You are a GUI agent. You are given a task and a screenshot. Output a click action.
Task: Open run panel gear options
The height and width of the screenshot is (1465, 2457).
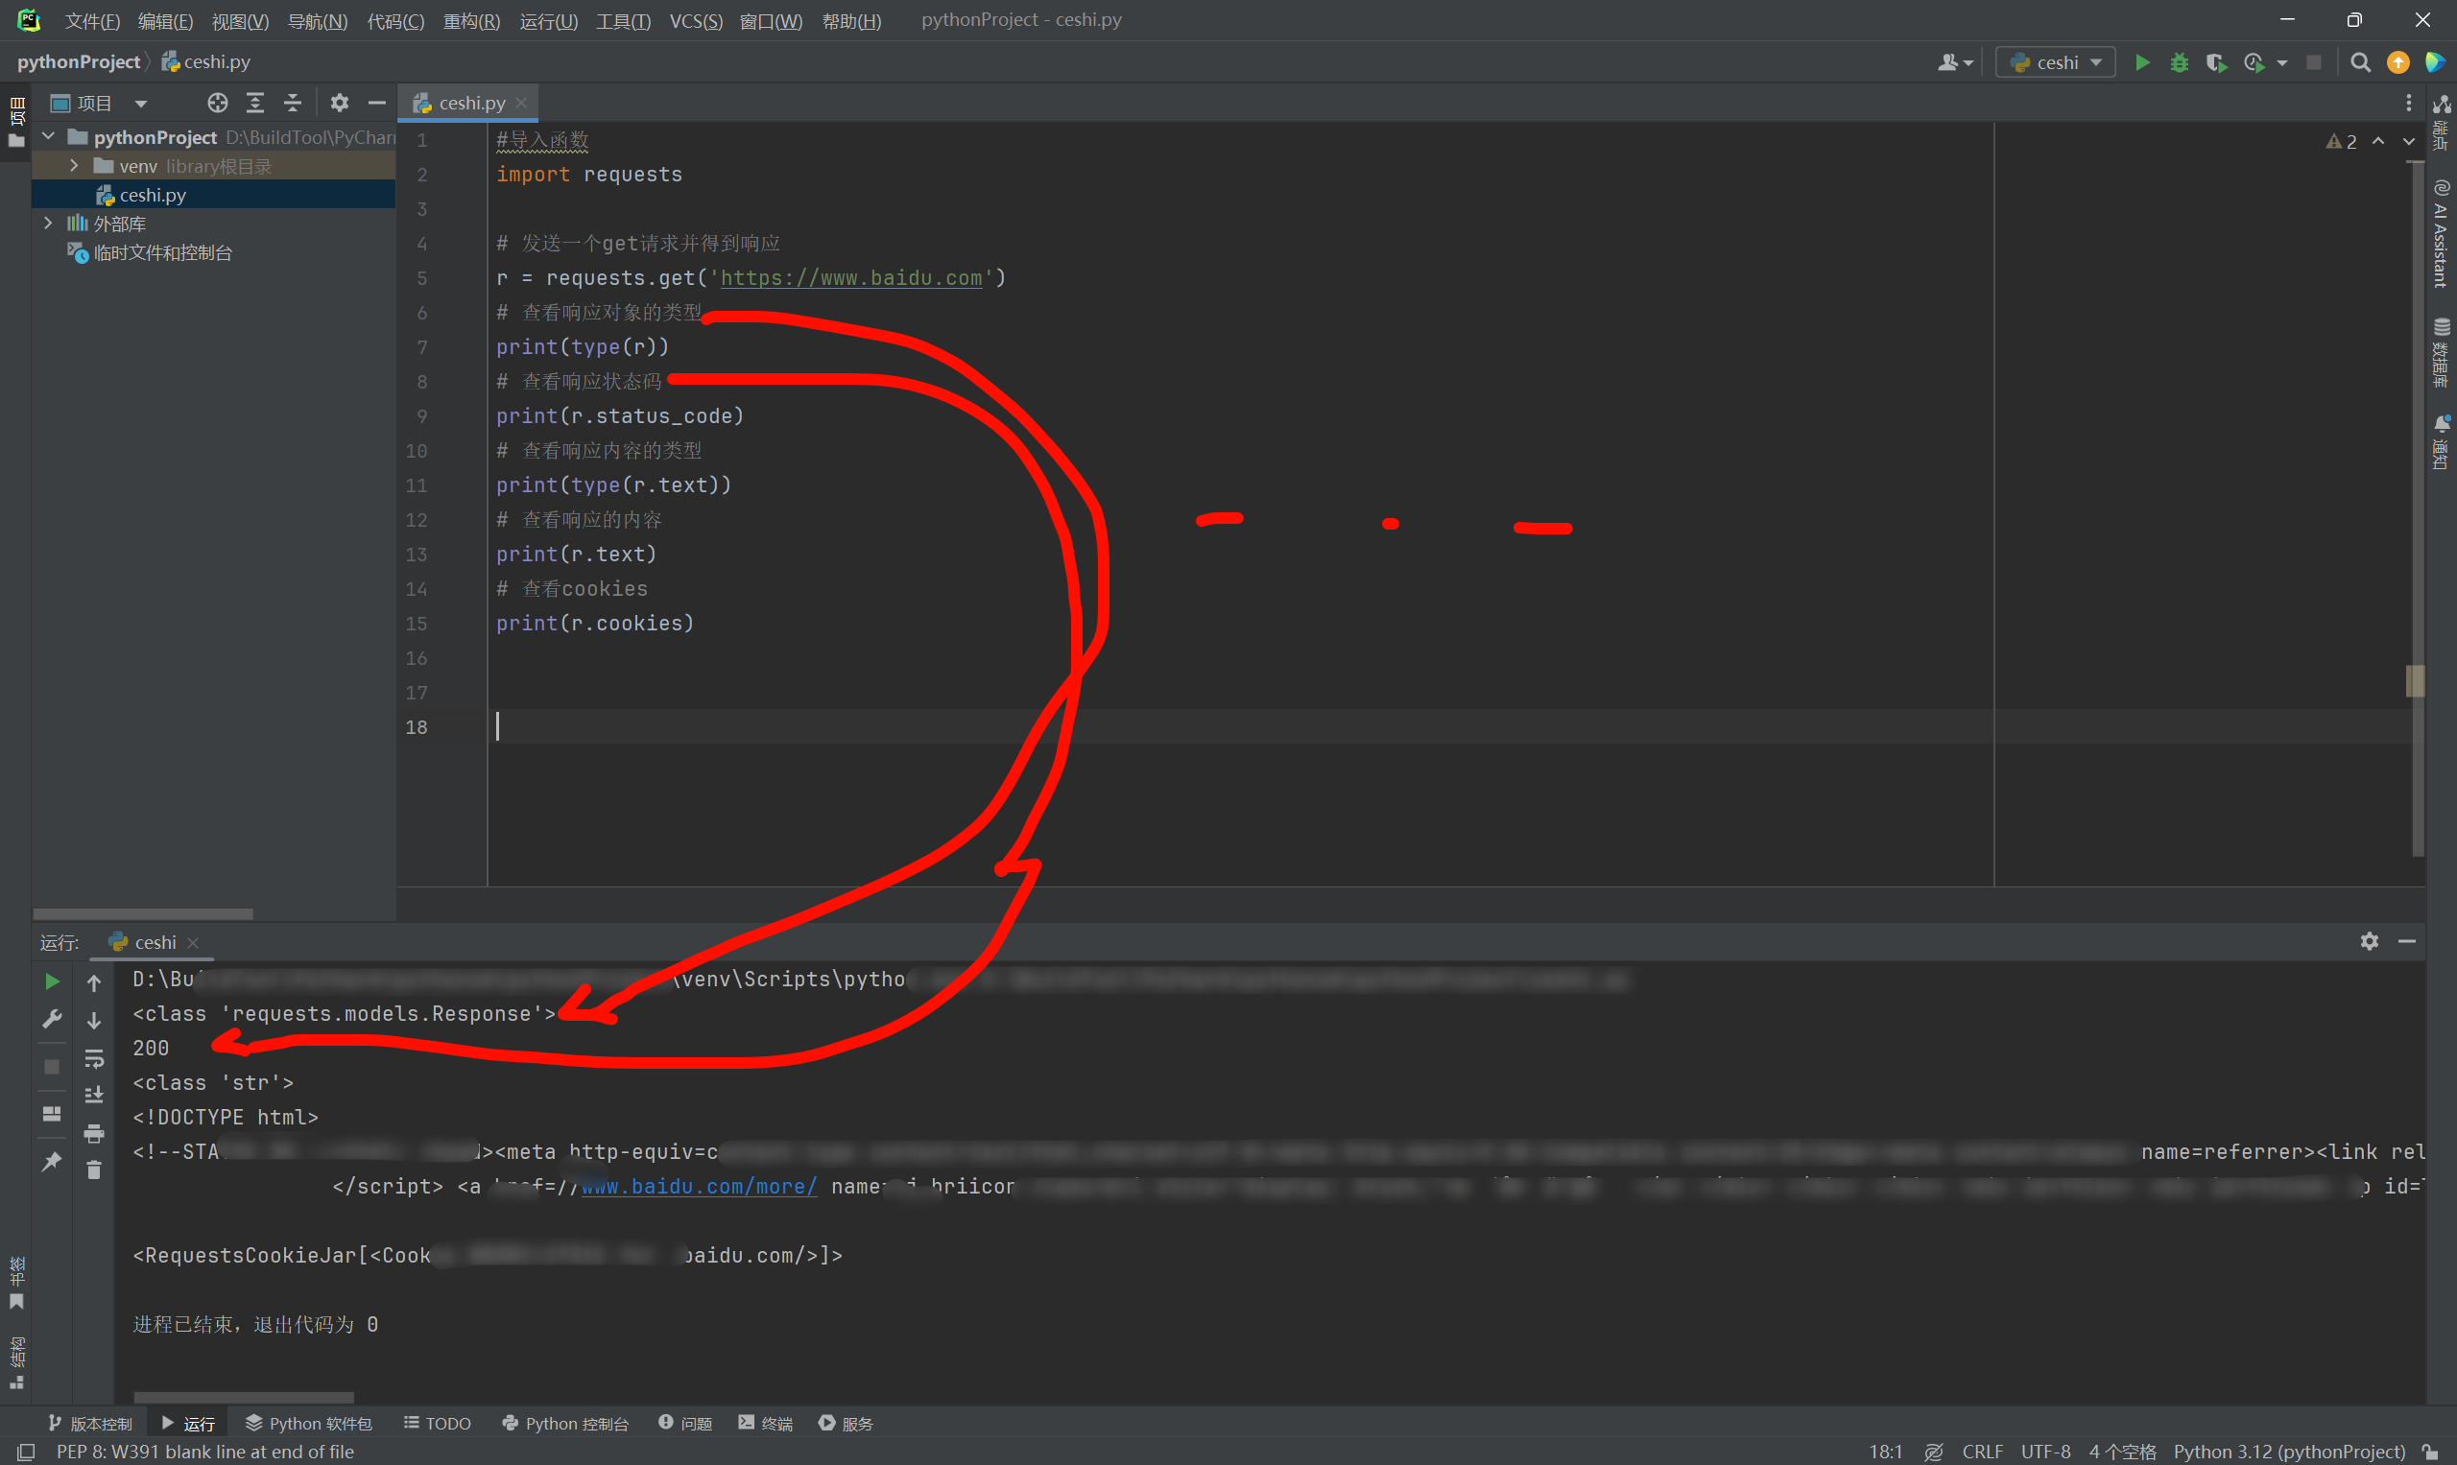click(2369, 941)
